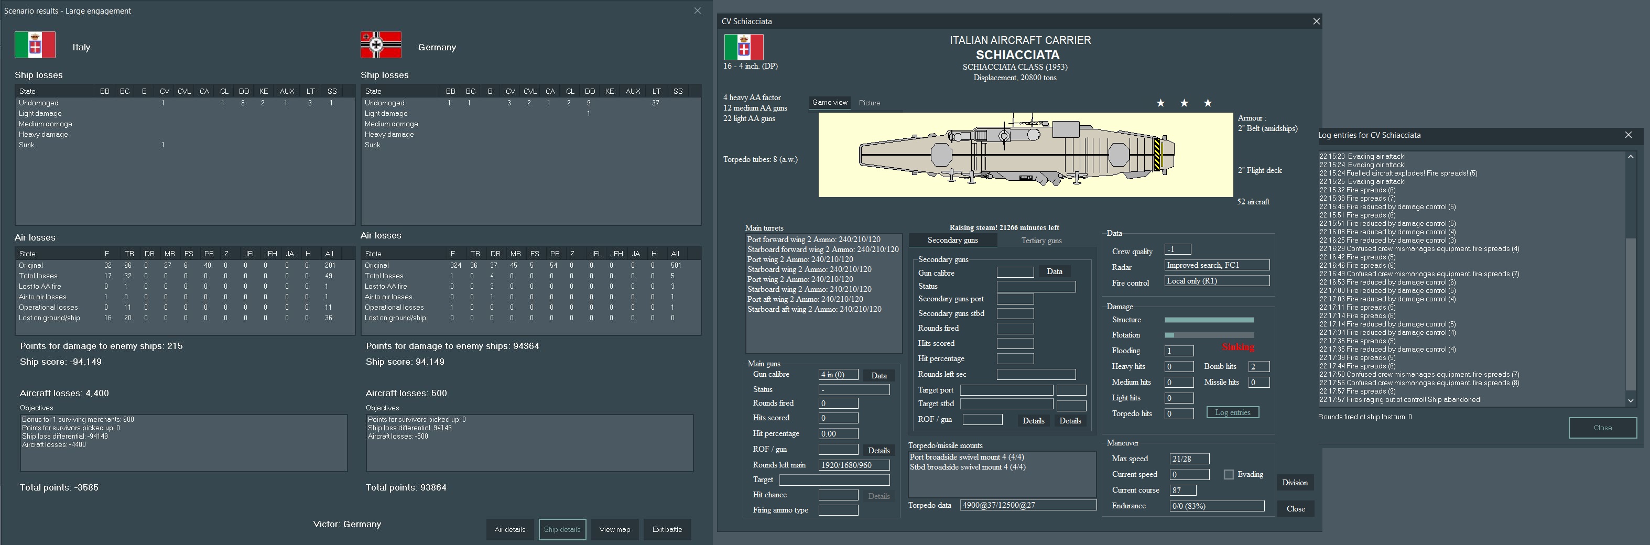Image resolution: width=1650 pixels, height=545 pixels.
Task: Open Log entries for the ship
Action: pyautogui.click(x=1232, y=412)
